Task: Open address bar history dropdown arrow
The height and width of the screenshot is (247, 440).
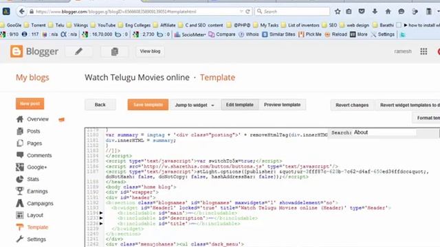Action: click(x=241, y=12)
